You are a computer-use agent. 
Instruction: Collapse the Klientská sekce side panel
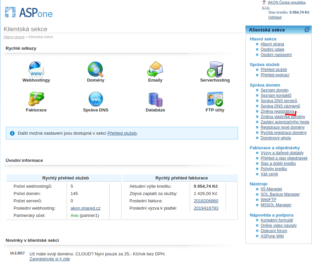tap(307, 30)
